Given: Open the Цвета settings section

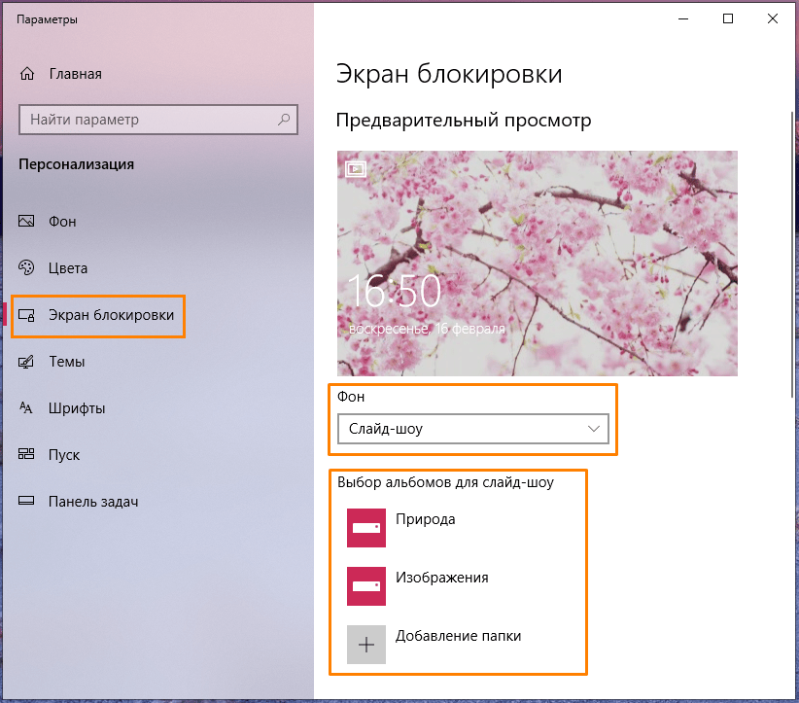Looking at the screenshot, I should [x=68, y=268].
